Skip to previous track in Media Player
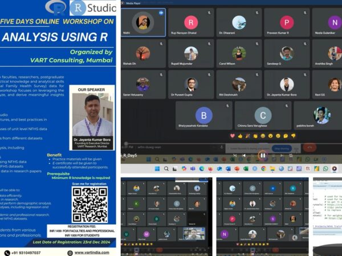This screenshot has height=256, width=342. pos(244,155)
